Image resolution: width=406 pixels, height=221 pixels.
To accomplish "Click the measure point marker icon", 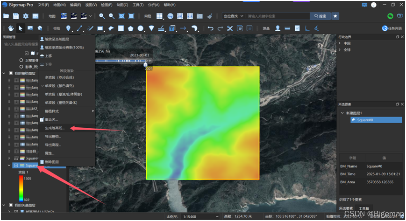I will tap(278, 28).
